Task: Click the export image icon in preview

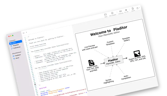Action: pos(137,54)
